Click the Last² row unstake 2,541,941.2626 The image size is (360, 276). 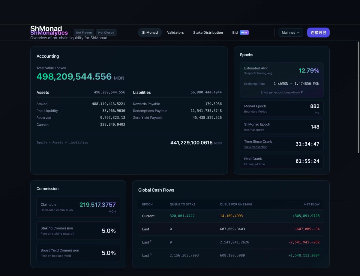(x=234, y=242)
